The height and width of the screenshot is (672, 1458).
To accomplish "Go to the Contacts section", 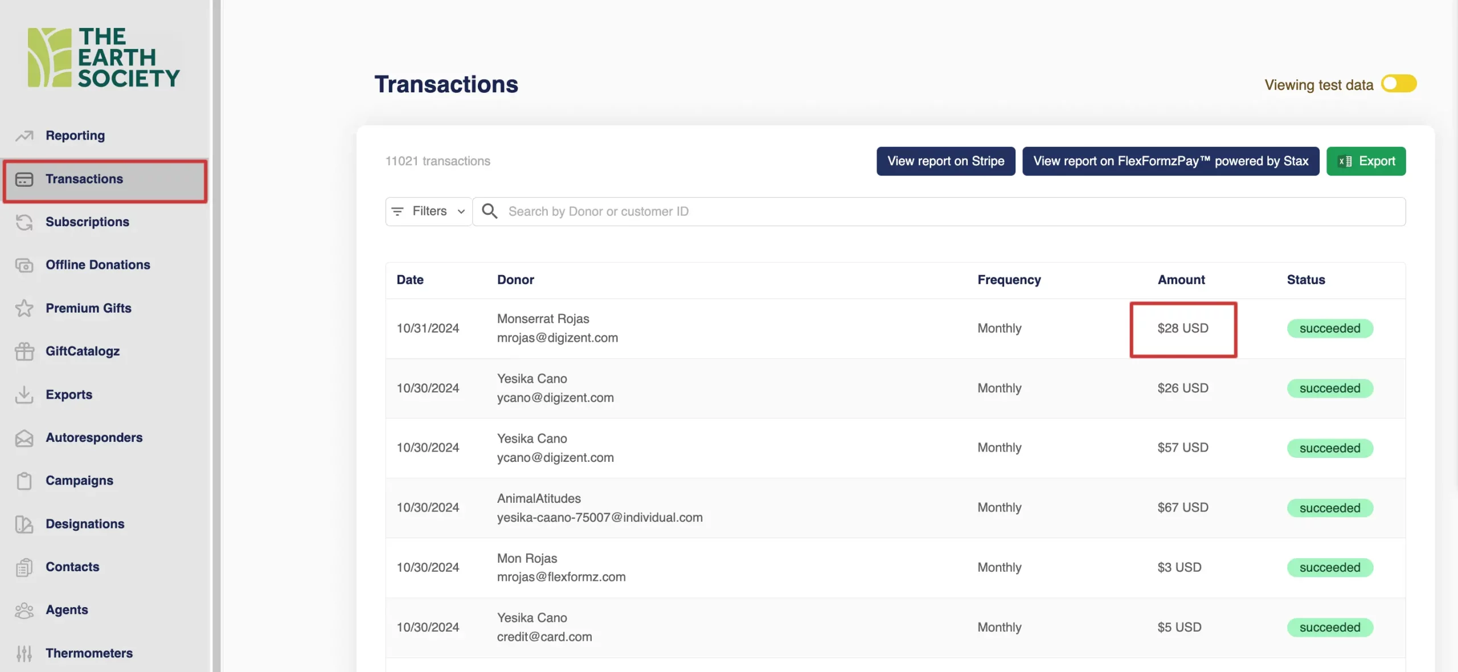I will 72,567.
